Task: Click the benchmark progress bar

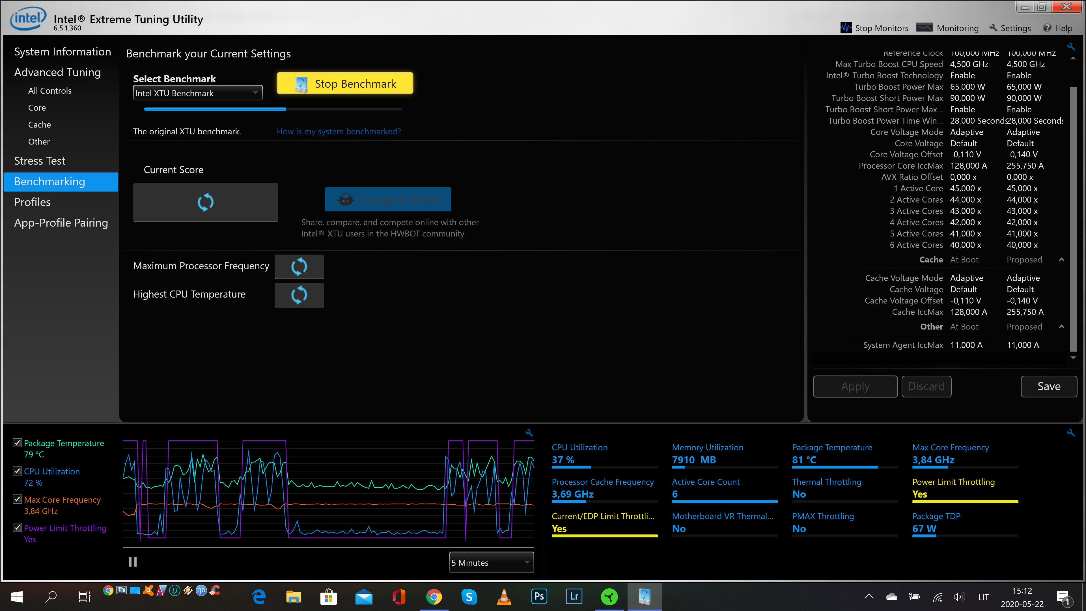Action: click(x=273, y=109)
